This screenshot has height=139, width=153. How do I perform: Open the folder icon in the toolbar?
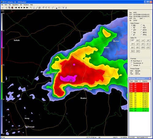[3, 8]
